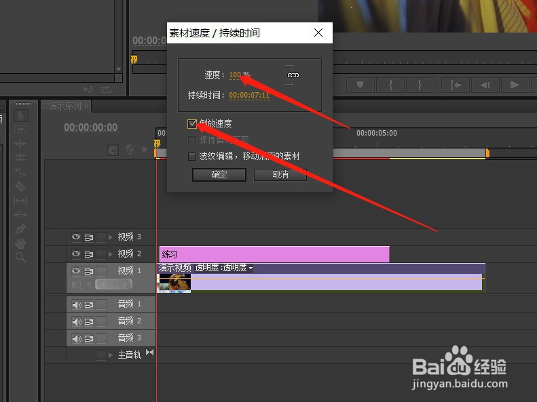Click the set Encore chapter marker icon
This screenshot has height=402, width=537.
[x=130, y=150]
